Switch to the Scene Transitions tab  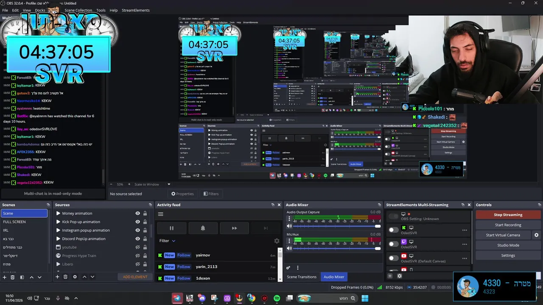coord(302,277)
